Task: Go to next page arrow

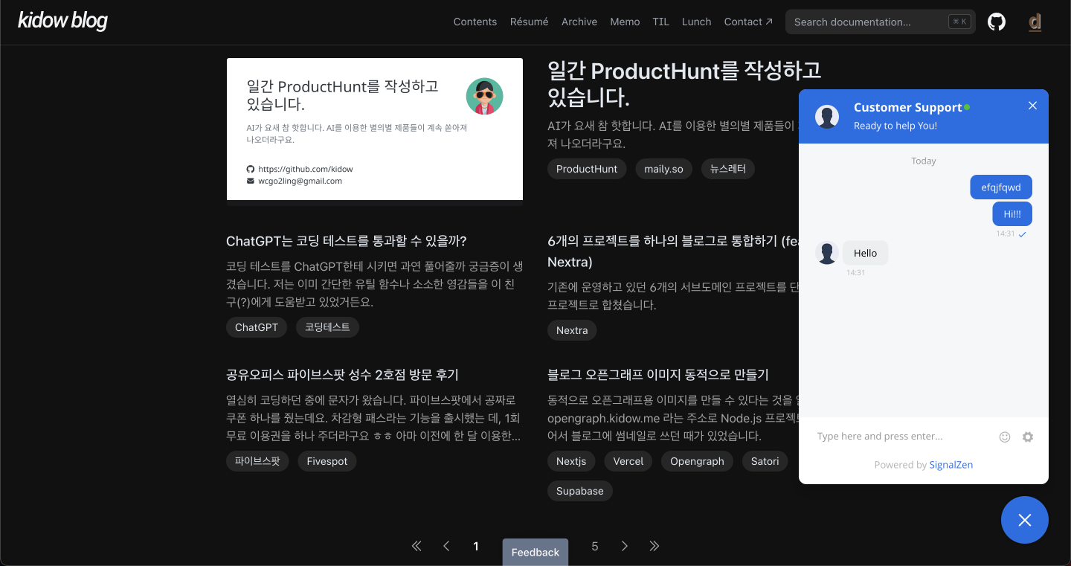Action: (x=625, y=546)
